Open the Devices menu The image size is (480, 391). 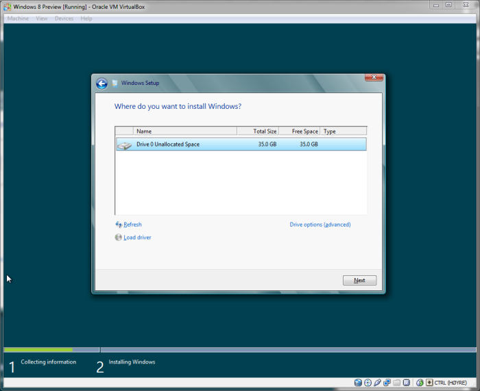[64, 18]
